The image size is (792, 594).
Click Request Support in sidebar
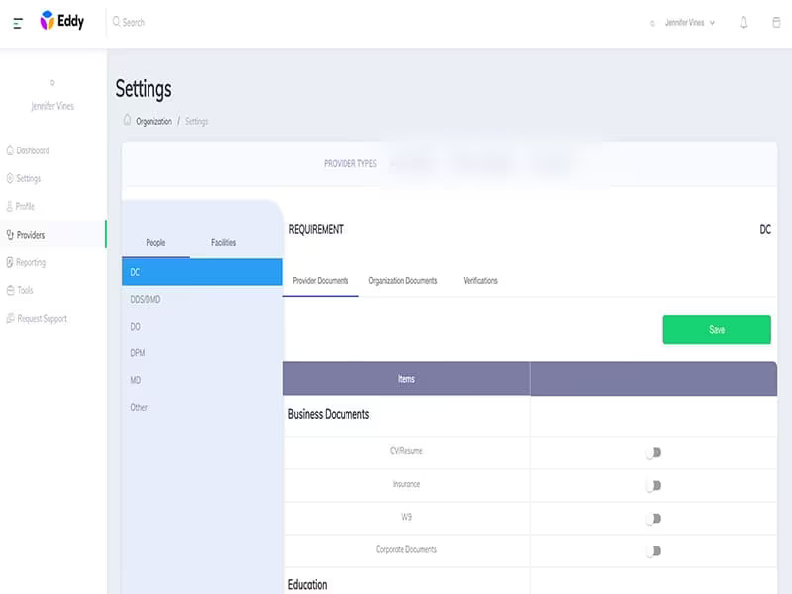click(37, 318)
